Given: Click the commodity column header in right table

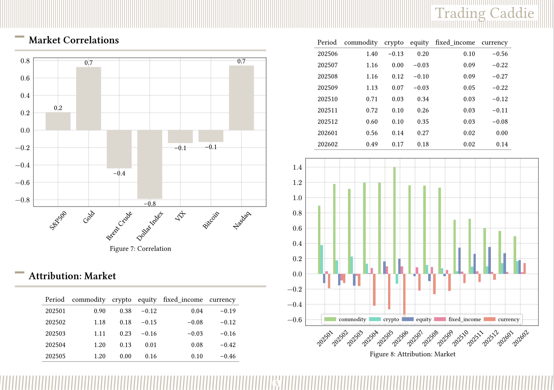Looking at the screenshot, I should [x=360, y=42].
